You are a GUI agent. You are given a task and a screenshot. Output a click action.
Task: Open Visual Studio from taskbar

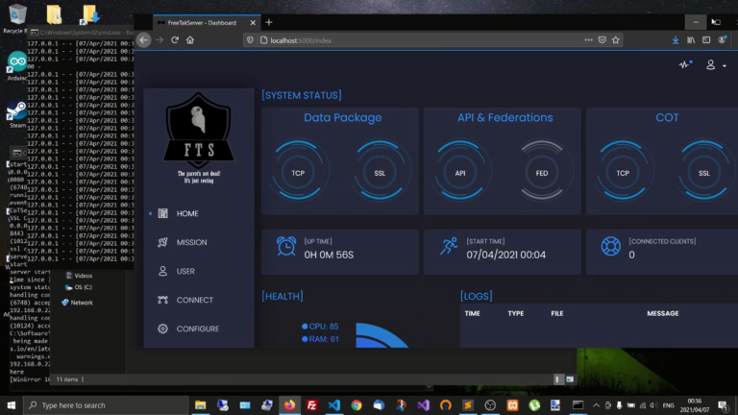[x=423, y=405]
